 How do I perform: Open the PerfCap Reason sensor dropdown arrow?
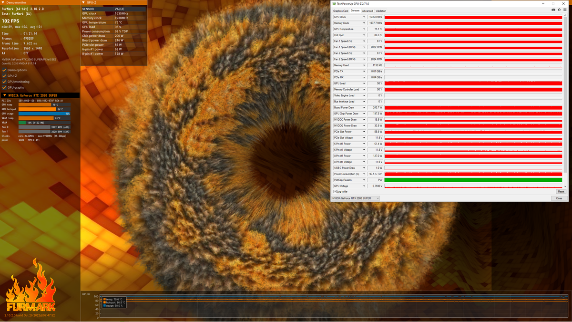(x=364, y=180)
